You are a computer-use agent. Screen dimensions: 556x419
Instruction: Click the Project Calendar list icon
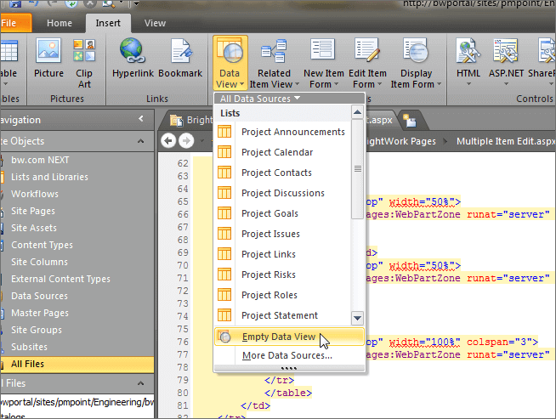224,152
